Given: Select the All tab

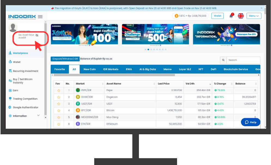Looking at the screenshot, I should click(x=74, y=69).
